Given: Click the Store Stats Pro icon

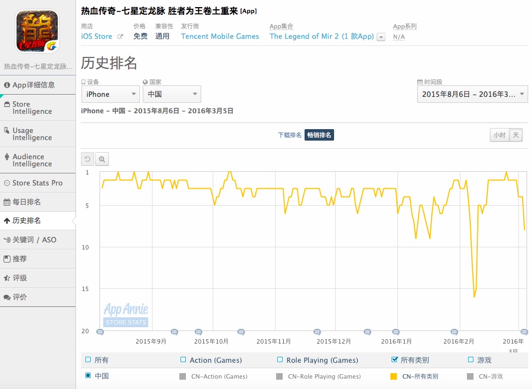Looking at the screenshot, I should 7,183.
